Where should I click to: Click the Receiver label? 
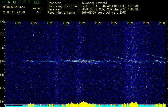(54, 9)
